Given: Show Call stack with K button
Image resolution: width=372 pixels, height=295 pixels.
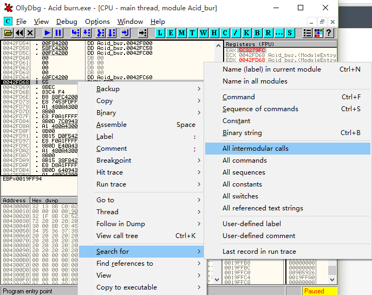Looking at the screenshot, I should (x=246, y=33).
